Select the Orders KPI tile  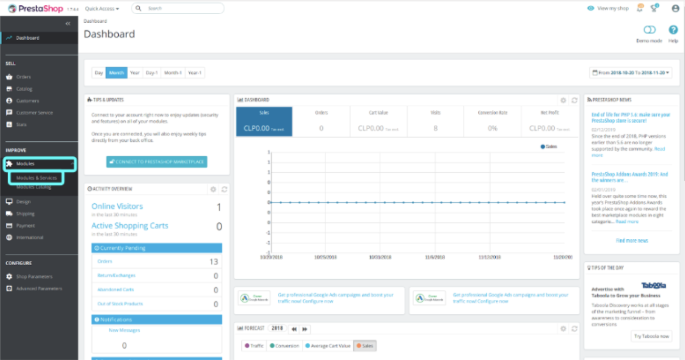coord(321,121)
